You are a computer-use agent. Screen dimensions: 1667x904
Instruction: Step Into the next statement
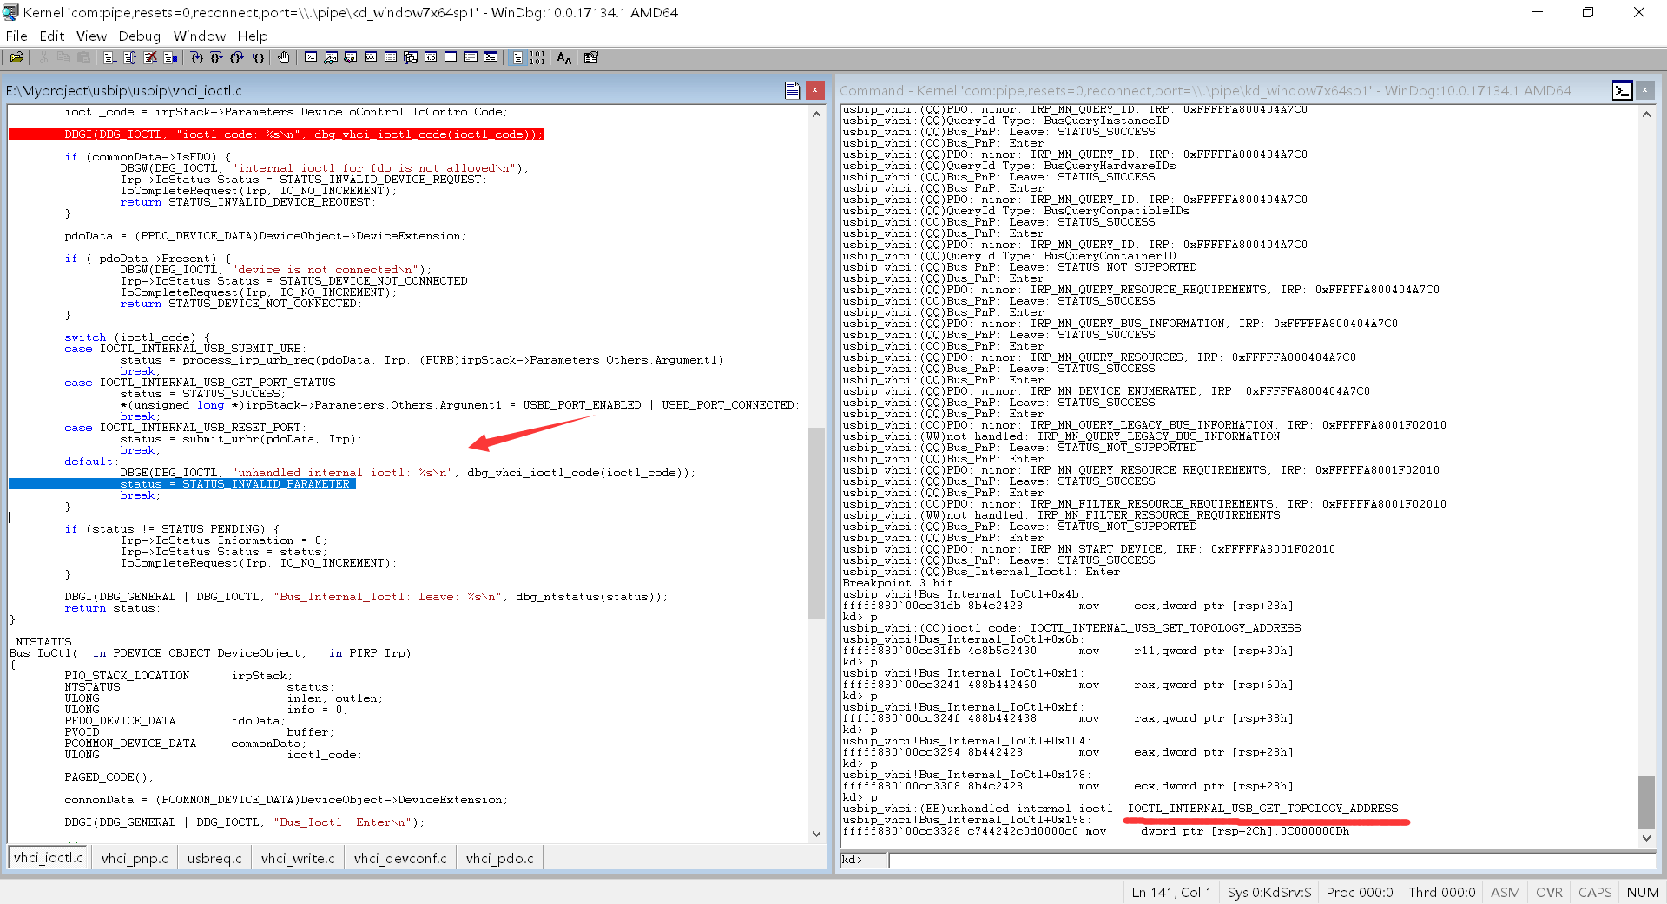[197, 57]
